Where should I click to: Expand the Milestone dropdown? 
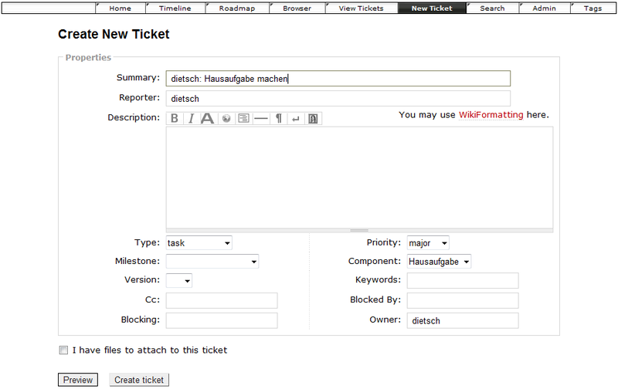click(x=212, y=262)
